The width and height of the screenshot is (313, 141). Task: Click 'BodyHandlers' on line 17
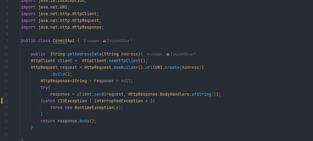(175, 94)
